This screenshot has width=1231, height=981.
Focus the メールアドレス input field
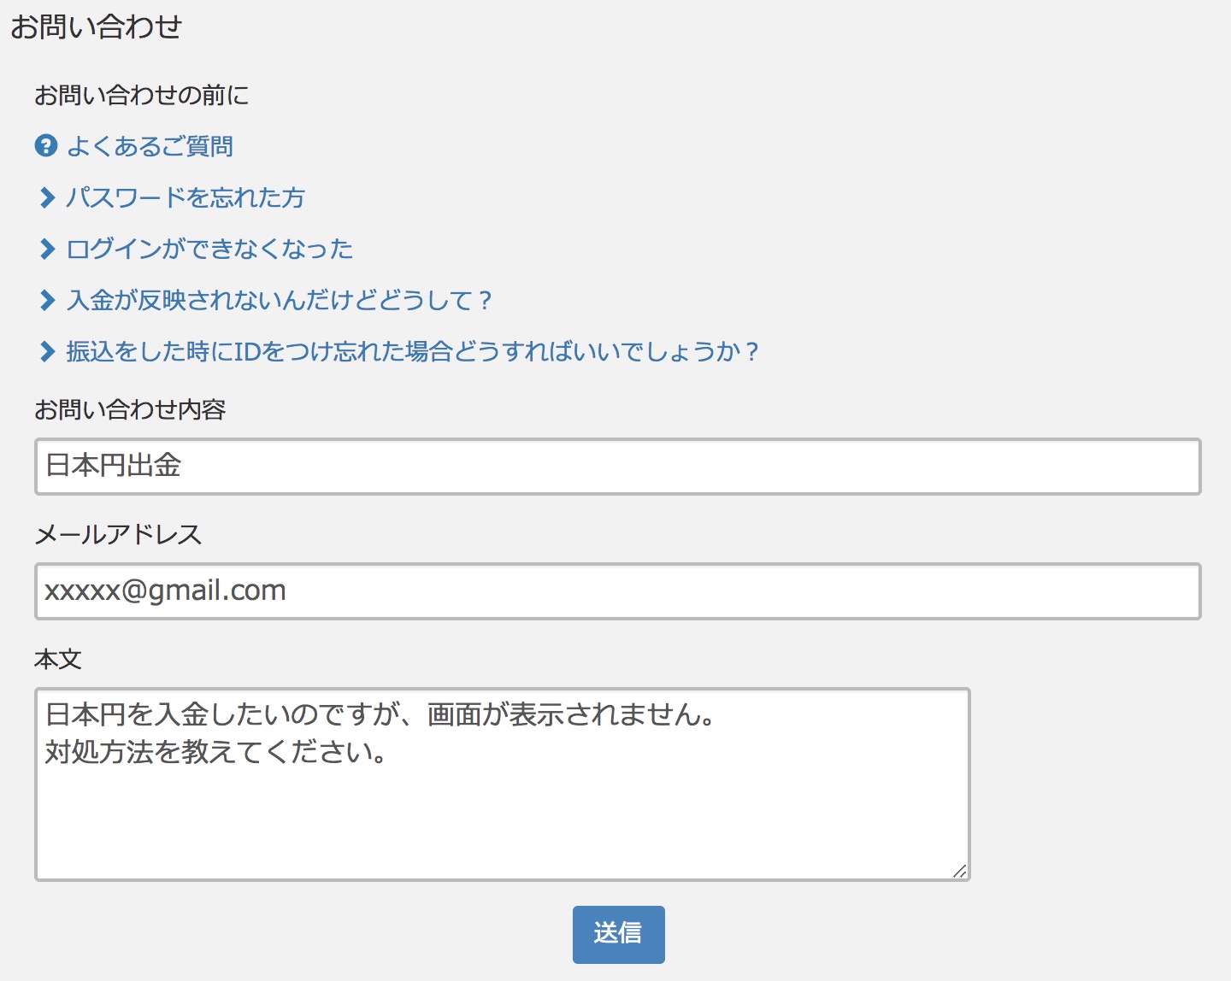pos(618,591)
